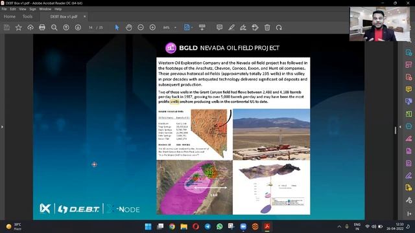This screenshot has height=233, width=415.
Task: Open the Window menu
Action: (x=45, y=9)
